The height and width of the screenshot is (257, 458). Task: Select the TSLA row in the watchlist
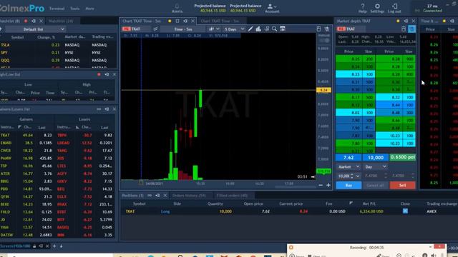tap(59, 45)
